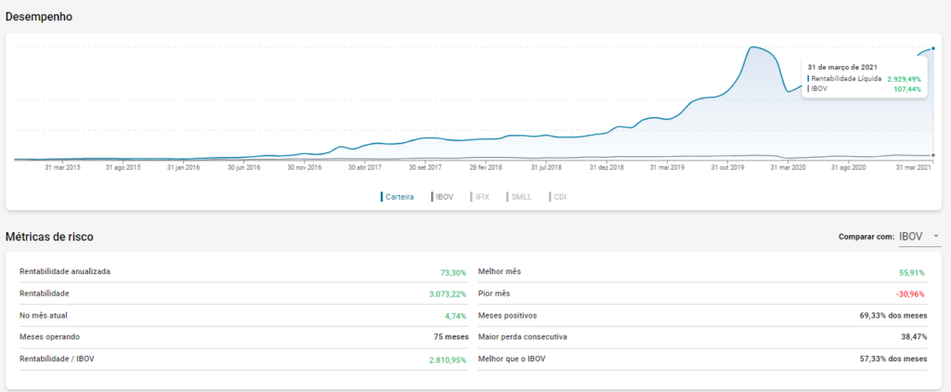
Task: Click the Métricas de risco heading
Action: [49, 237]
